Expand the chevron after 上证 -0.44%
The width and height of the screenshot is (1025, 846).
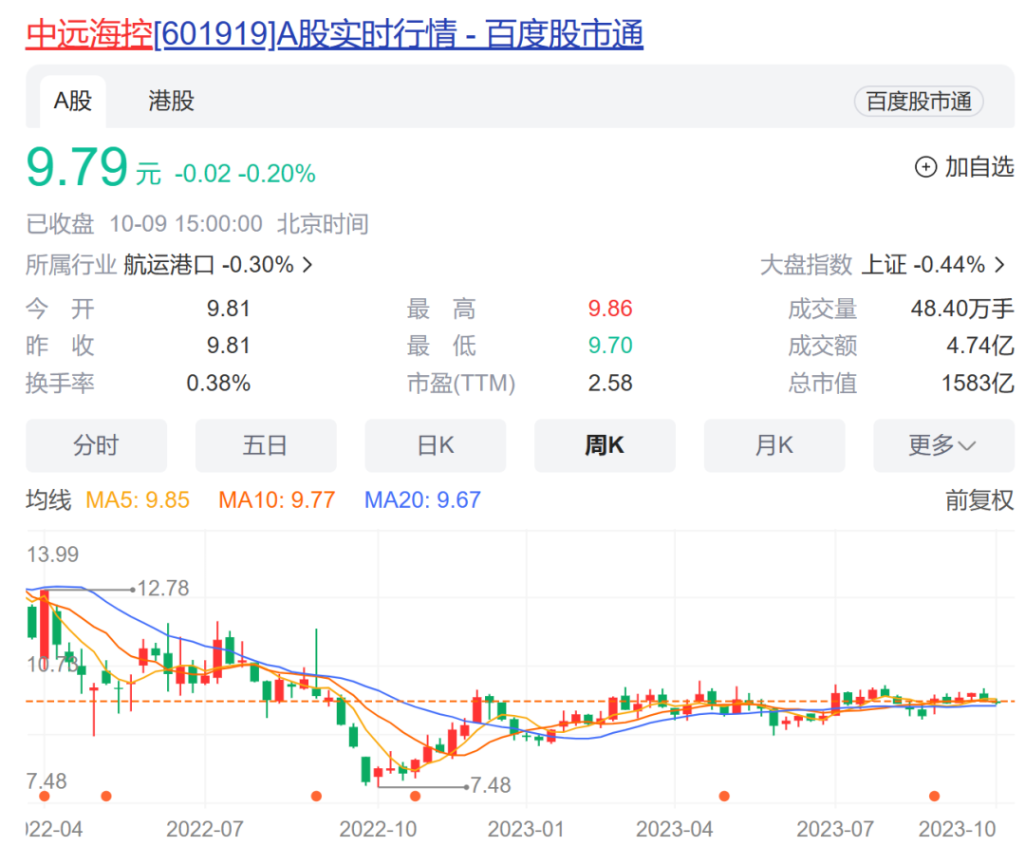999,265
